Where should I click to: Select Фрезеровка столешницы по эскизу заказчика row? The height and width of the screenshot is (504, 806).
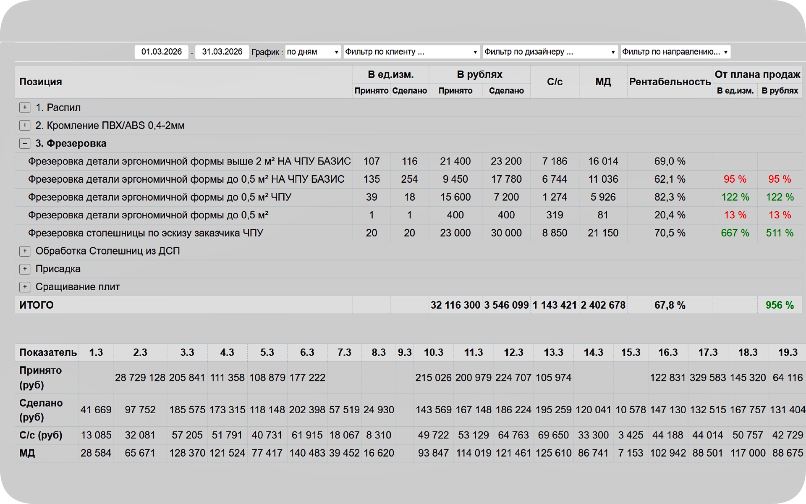click(x=145, y=233)
